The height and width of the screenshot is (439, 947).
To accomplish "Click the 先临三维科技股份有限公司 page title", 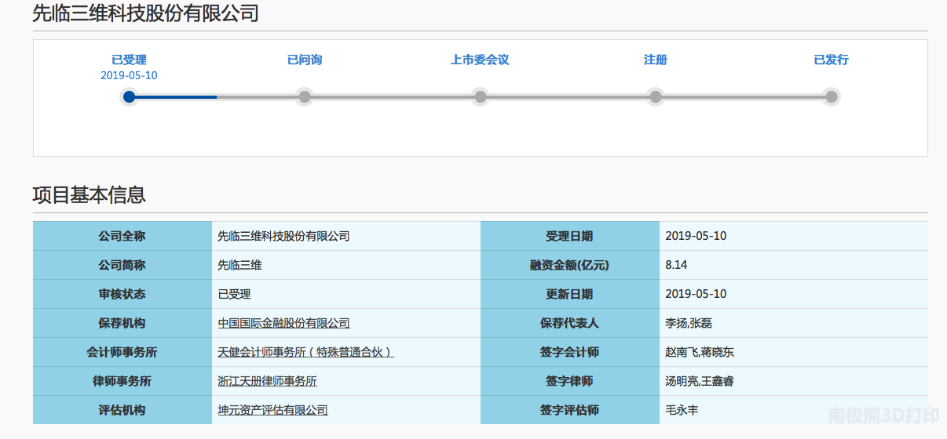I will pyautogui.click(x=145, y=13).
